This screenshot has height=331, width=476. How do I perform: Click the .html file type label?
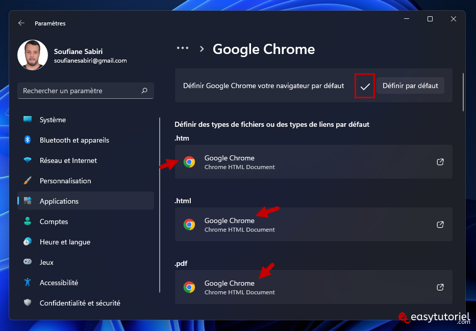[183, 201]
